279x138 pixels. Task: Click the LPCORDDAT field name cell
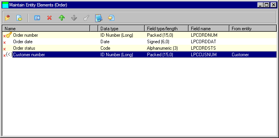(203, 42)
